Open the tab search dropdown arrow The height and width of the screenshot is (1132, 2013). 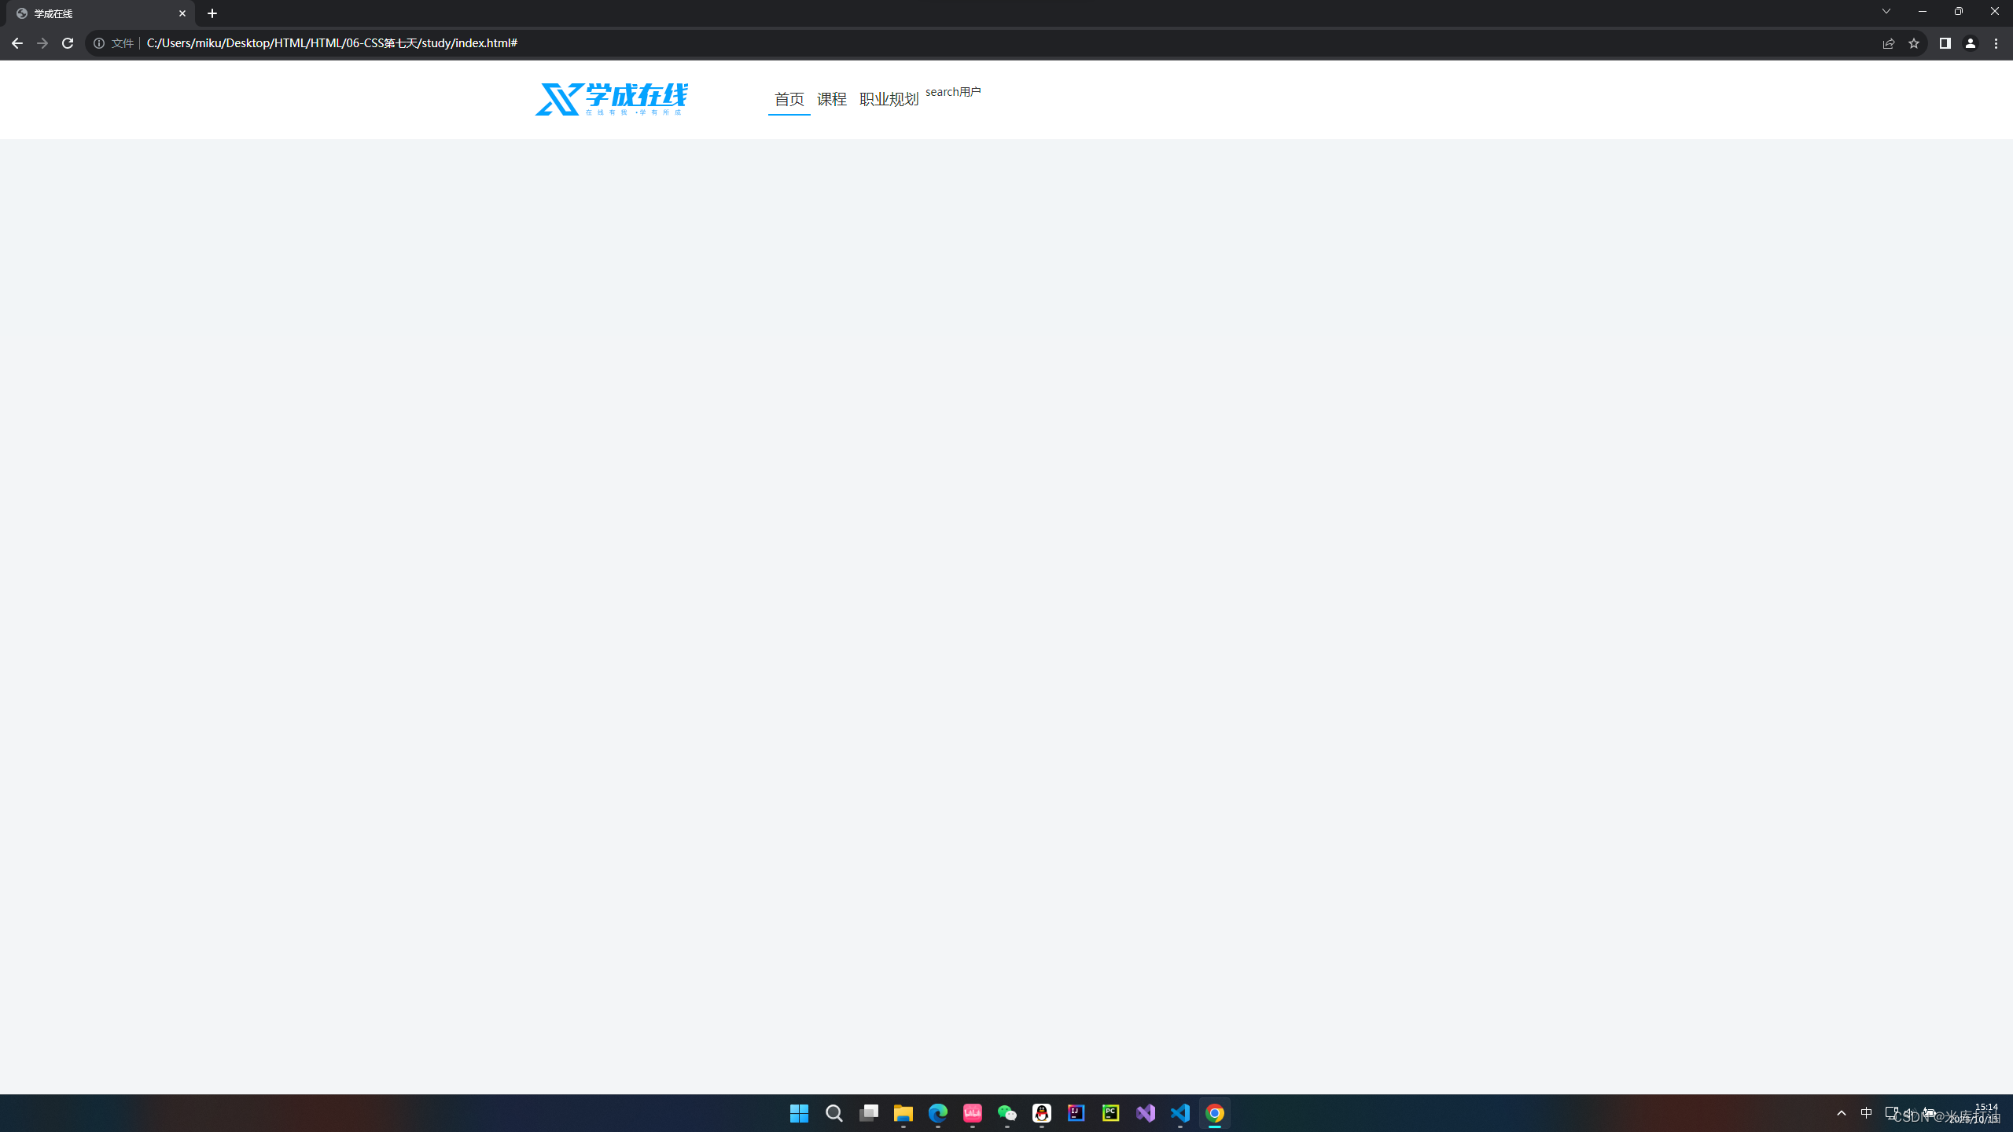coord(1886,12)
